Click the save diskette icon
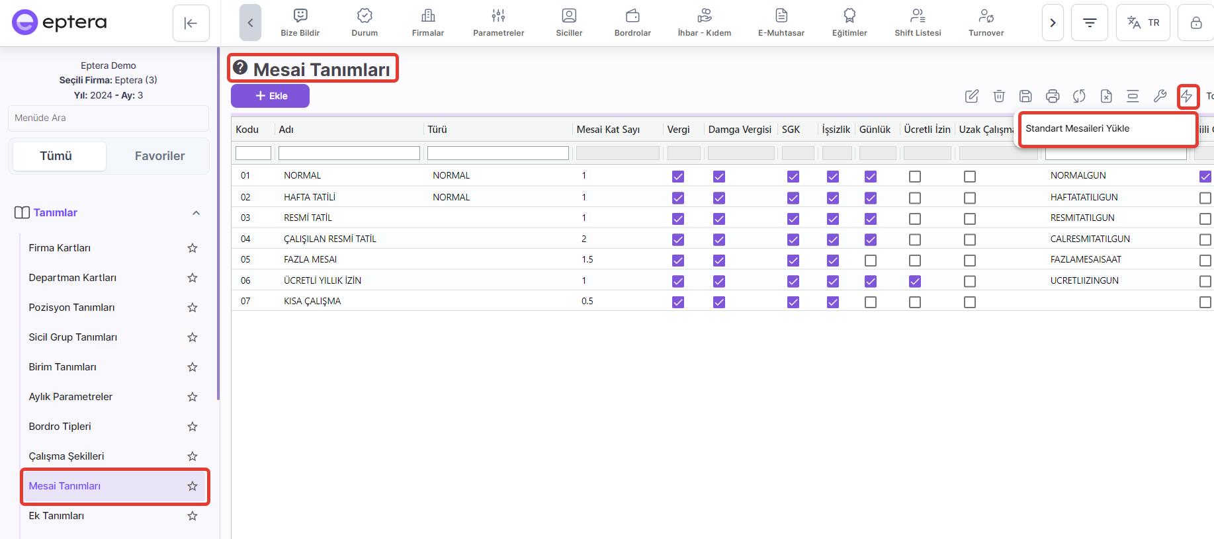This screenshot has height=539, width=1214. pos(1025,97)
